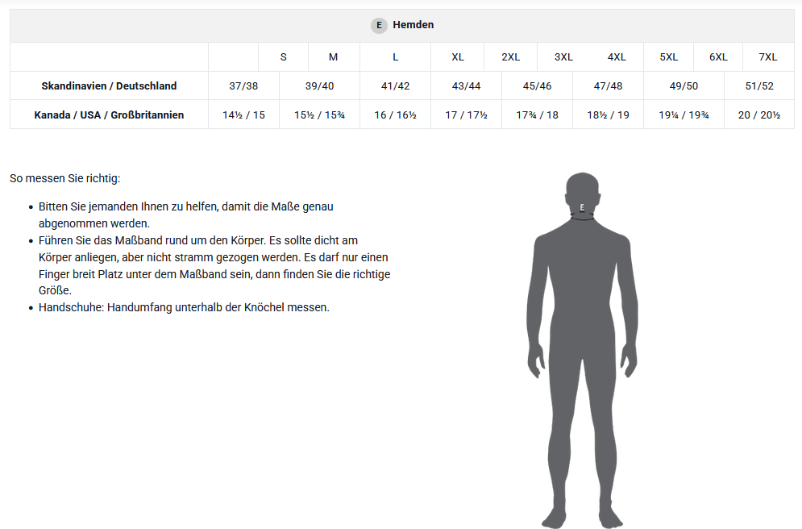Click the circled E badge beside Hemden
Viewport: 802px width, 529px height.
pos(379,26)
